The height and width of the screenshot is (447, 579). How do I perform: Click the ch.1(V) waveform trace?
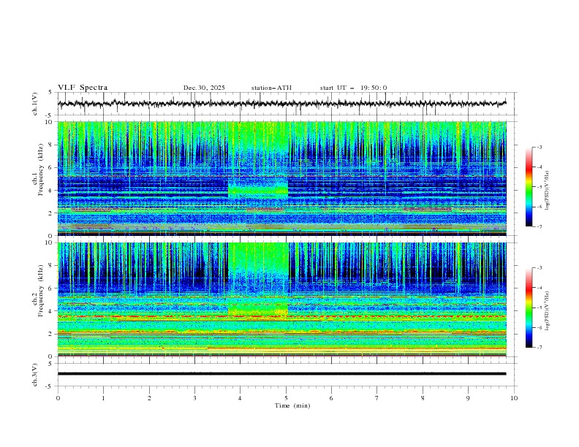[282, 104]
